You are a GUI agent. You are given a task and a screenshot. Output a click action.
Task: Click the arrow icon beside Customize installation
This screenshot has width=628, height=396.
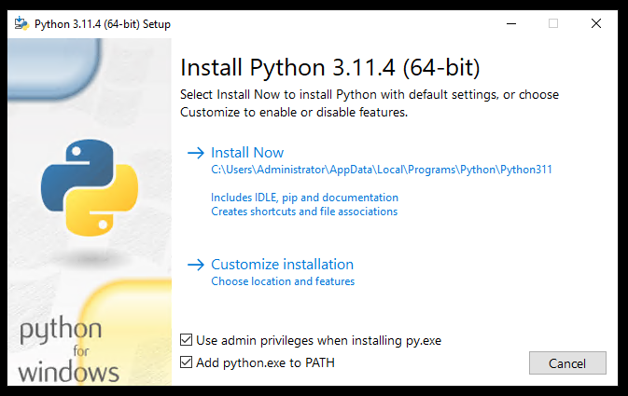click(195, 265)
